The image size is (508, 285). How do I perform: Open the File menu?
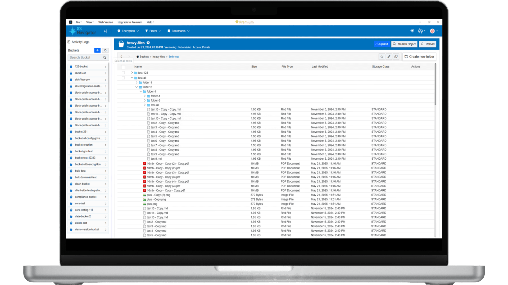[79, 22]
